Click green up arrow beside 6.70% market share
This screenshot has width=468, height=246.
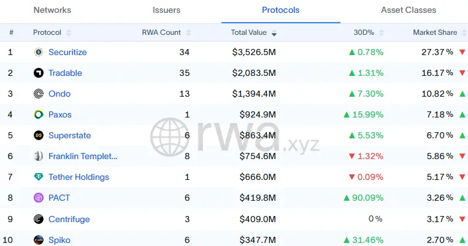click(462, 135)
